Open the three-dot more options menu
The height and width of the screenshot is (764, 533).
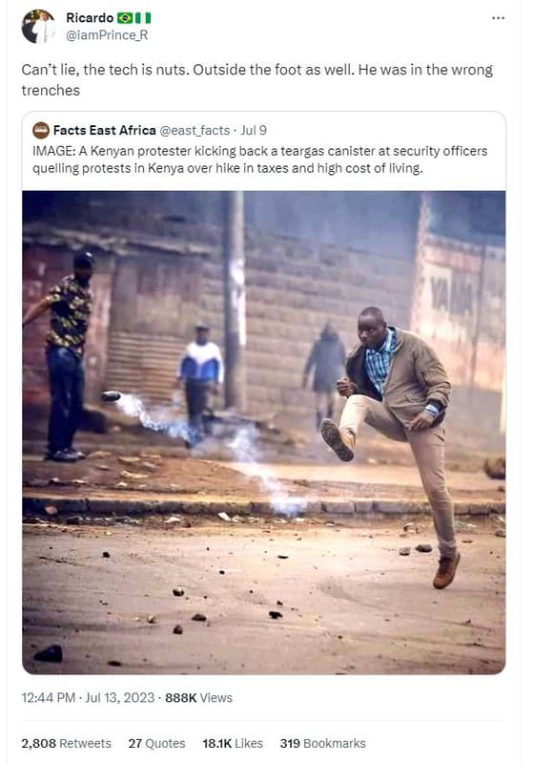tap(498, 18)
